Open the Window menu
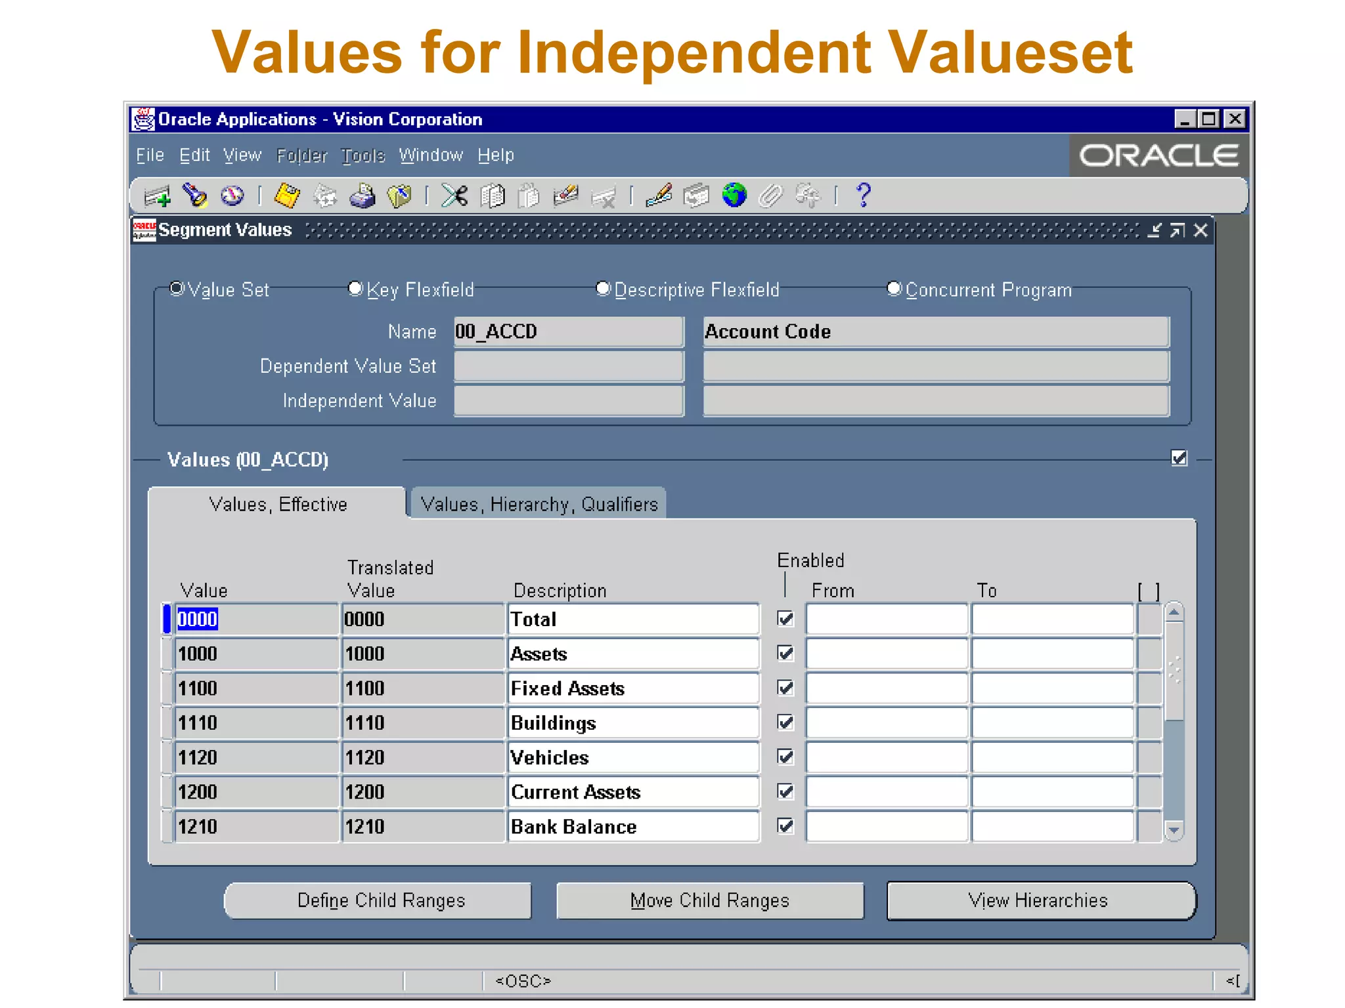Image resolution: width=1345 pixels, height=1008 pixels. (x=431, y=156)
